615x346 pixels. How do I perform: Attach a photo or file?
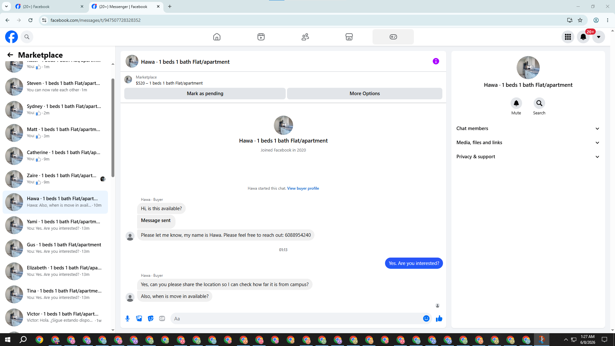(139, 318)
